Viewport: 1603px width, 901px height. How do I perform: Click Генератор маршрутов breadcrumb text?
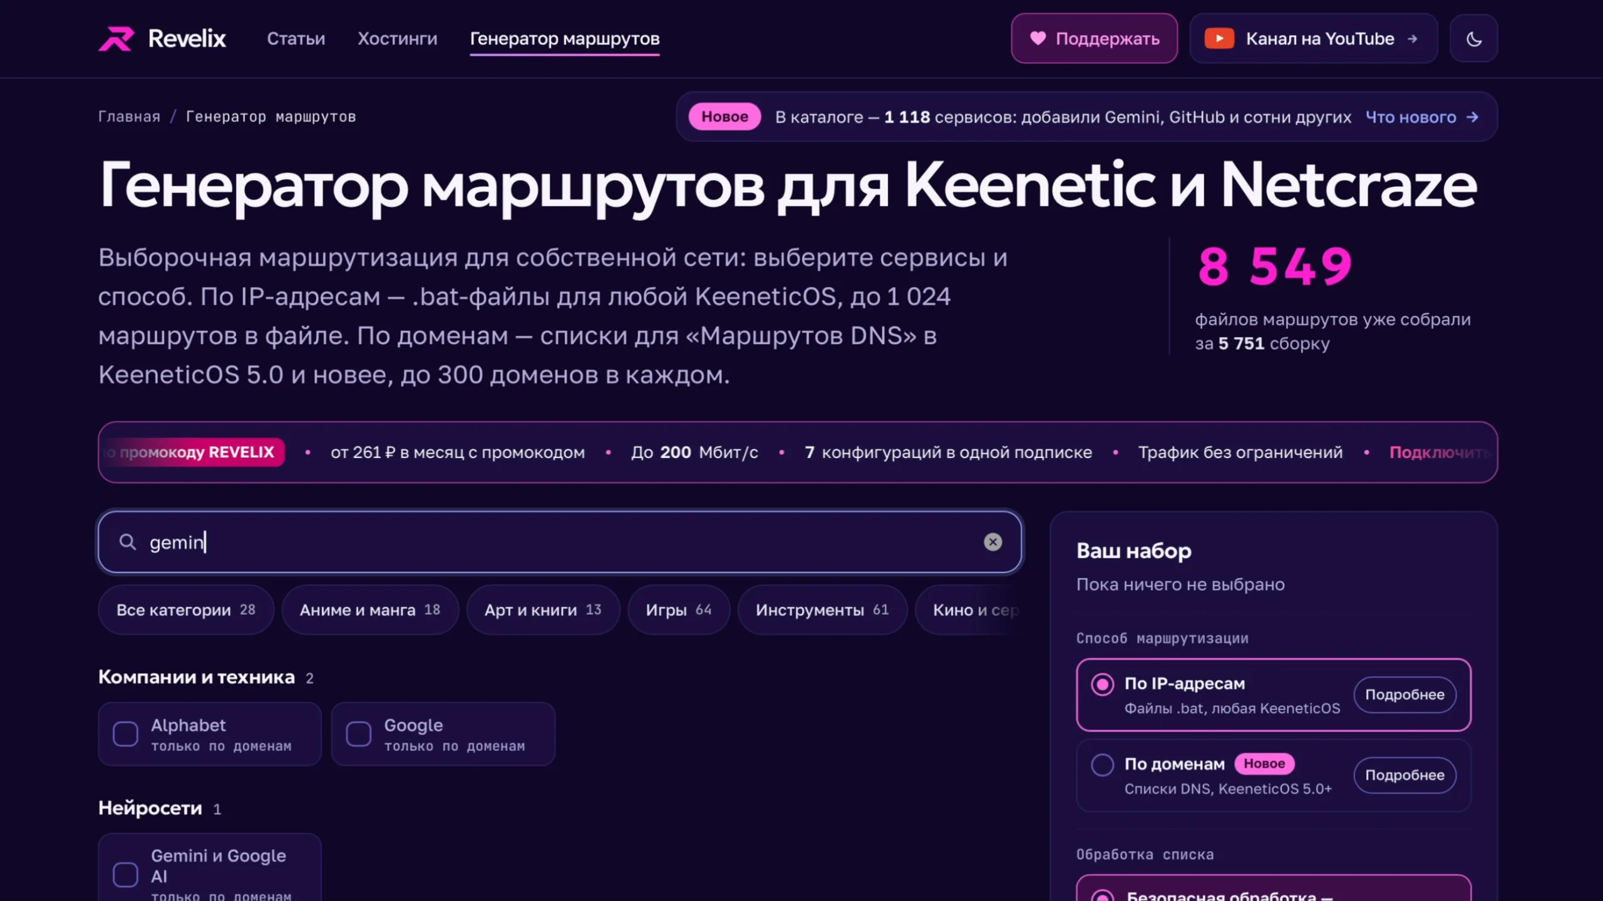[271, 117]
